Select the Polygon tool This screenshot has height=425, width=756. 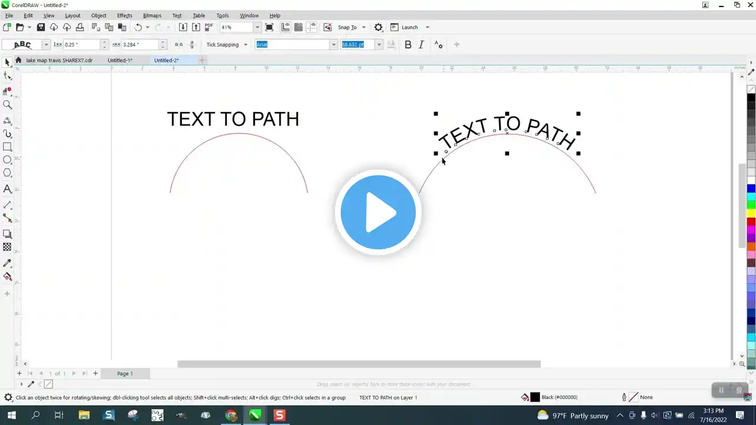click(x=7, y=173)
